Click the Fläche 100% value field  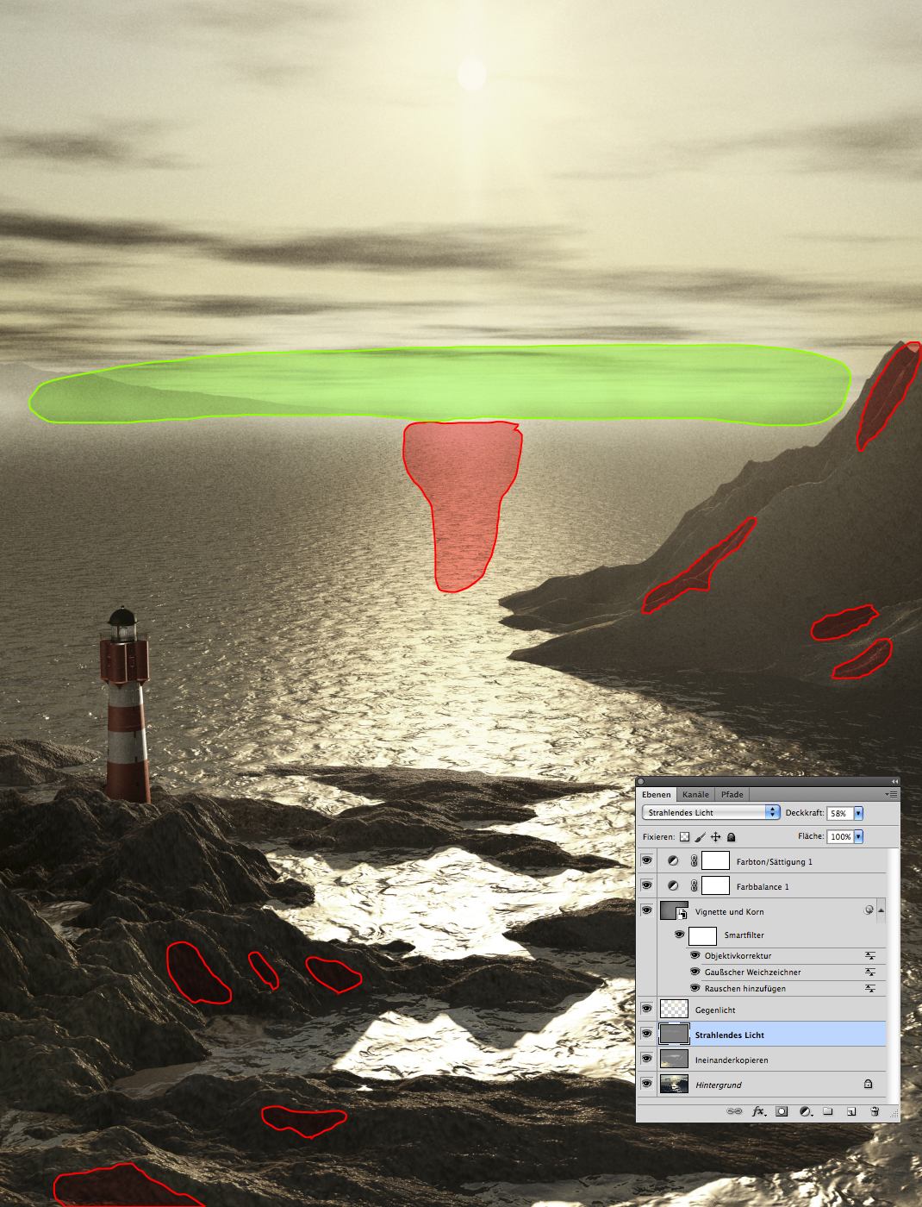coord(840,836)
